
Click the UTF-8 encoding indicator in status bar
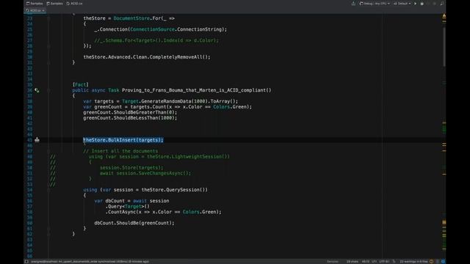click(x=384, y=262)
